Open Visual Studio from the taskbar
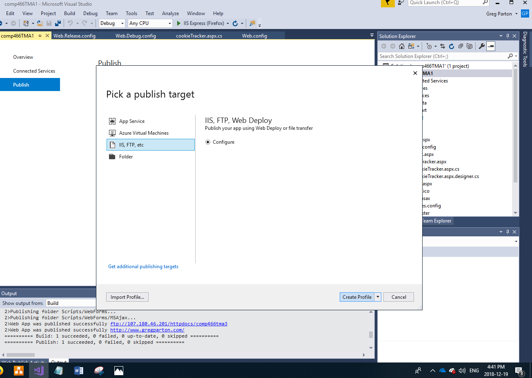This screenshot has height=378, width=532. 39,371
